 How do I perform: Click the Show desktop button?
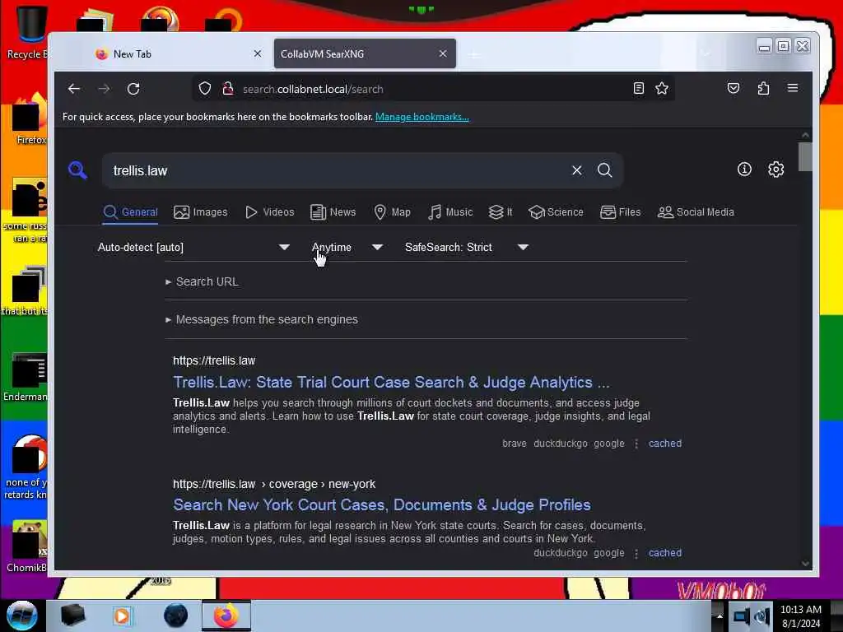[x=836, y=616]
